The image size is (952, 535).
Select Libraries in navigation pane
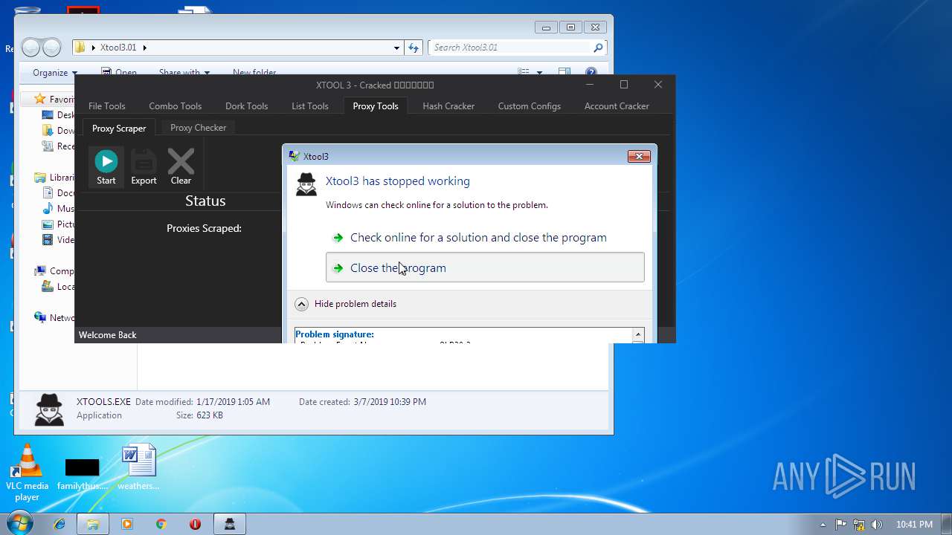tap(54, 178)
